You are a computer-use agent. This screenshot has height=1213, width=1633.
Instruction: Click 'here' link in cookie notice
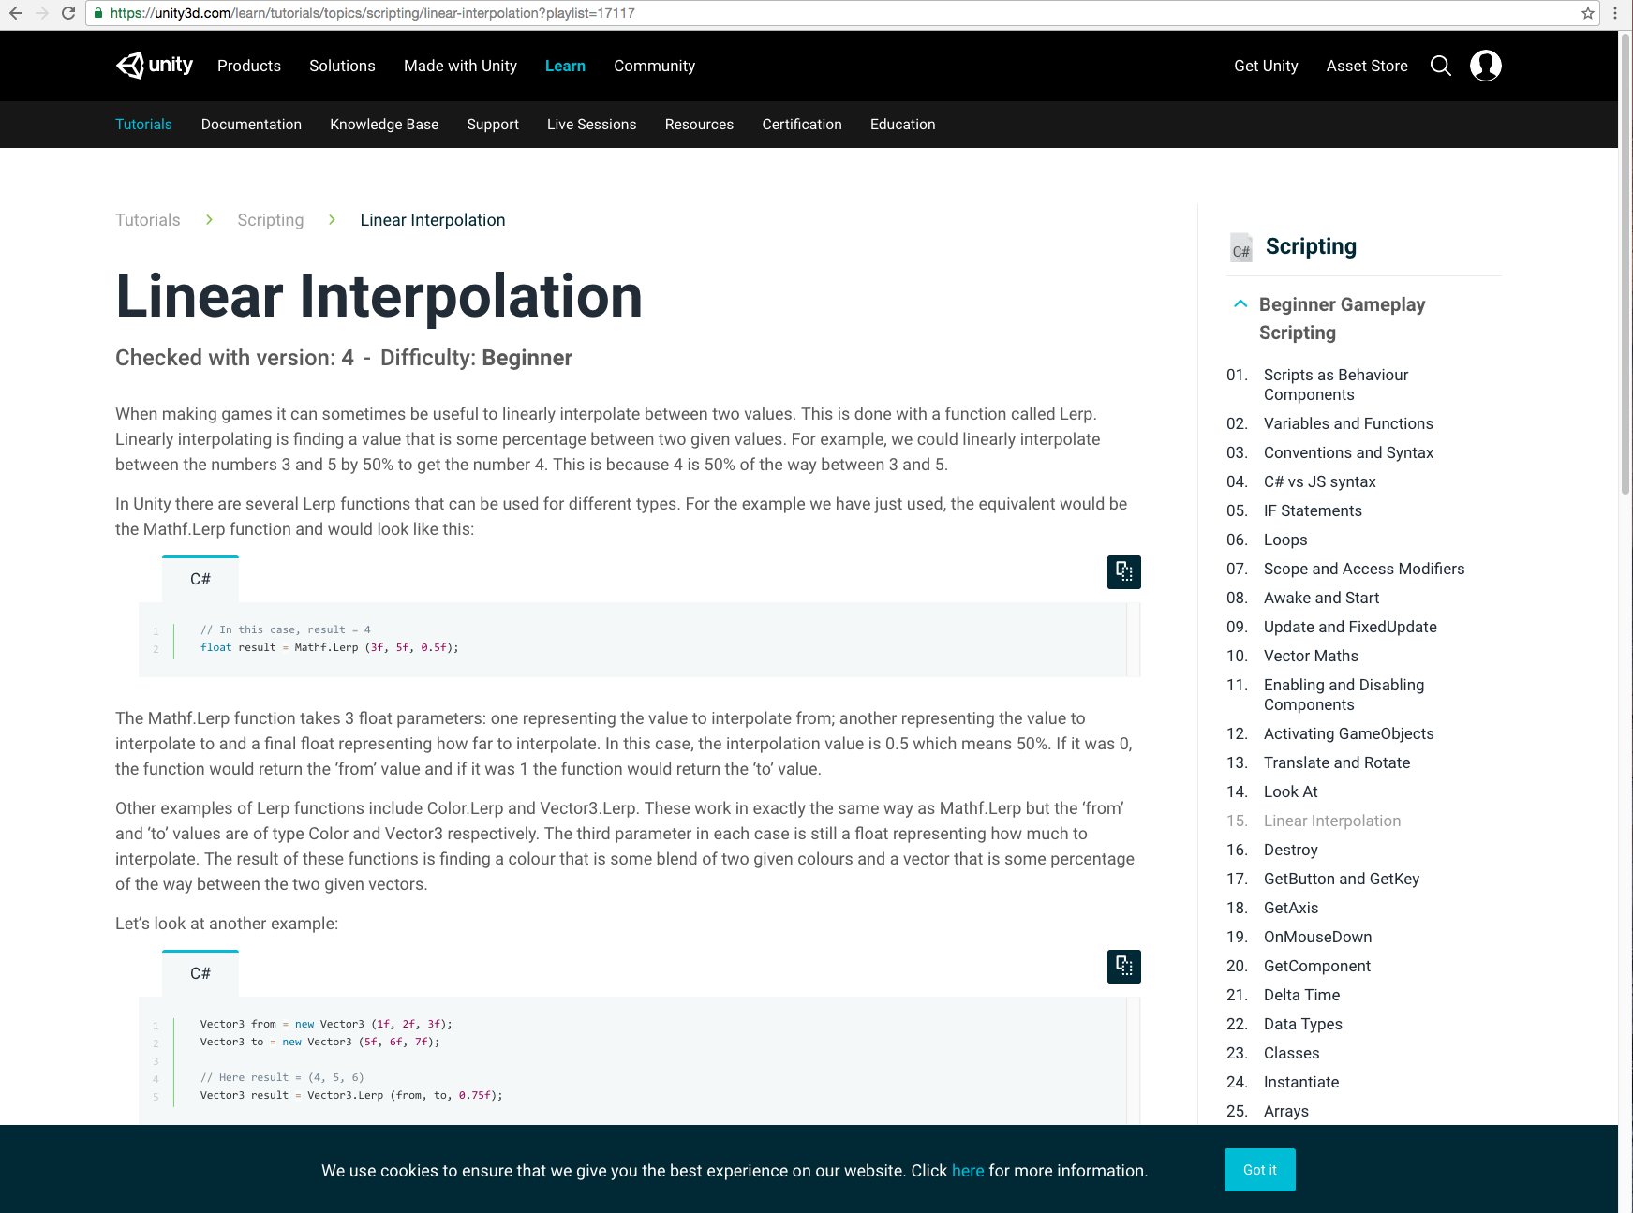click(x=968, y=1171)
